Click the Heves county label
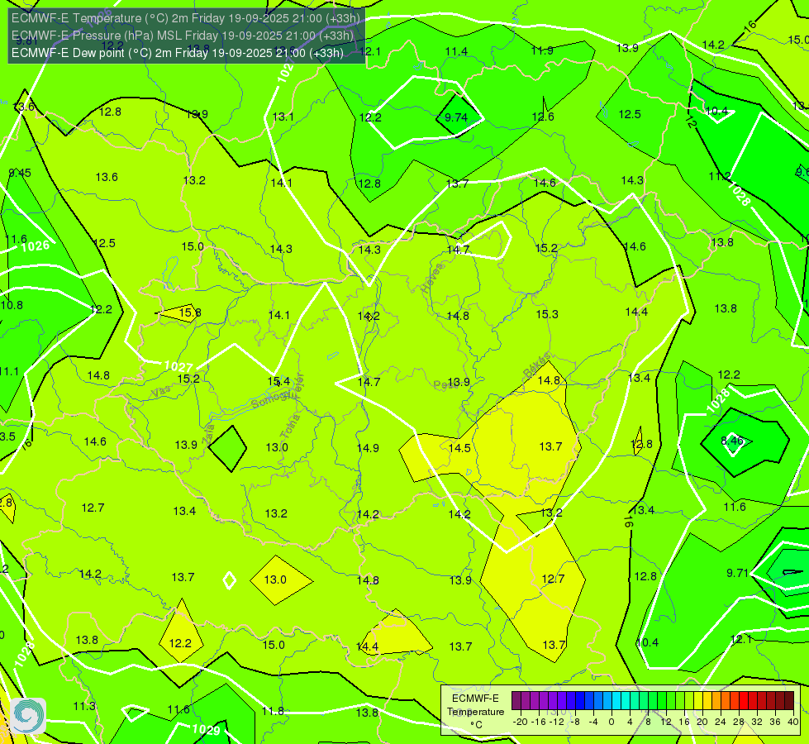 click(x=432, y=279)
